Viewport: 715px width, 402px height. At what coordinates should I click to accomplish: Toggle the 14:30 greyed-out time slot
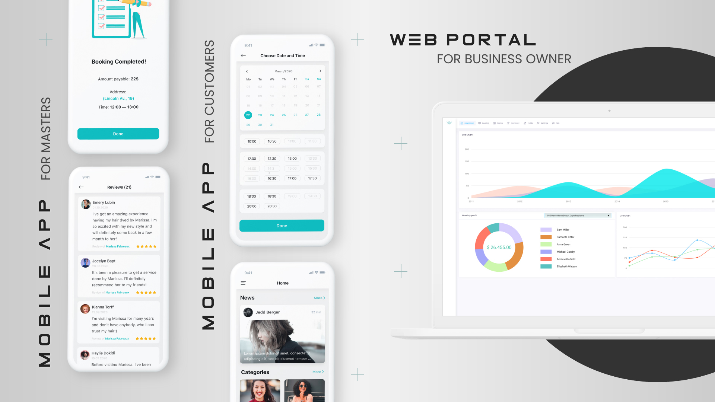[x=271, y=168]
